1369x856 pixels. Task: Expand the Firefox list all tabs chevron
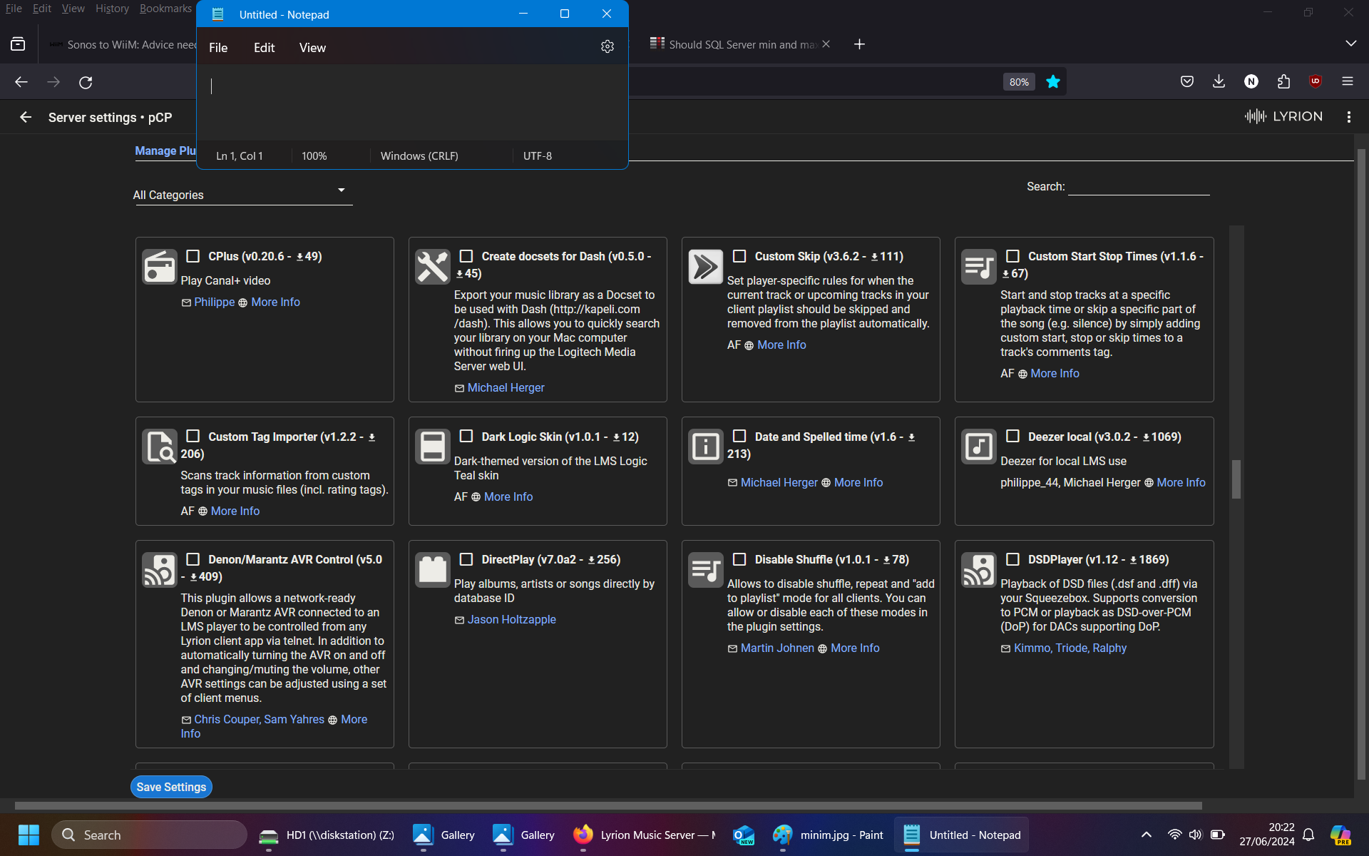tap(1350, 44)
